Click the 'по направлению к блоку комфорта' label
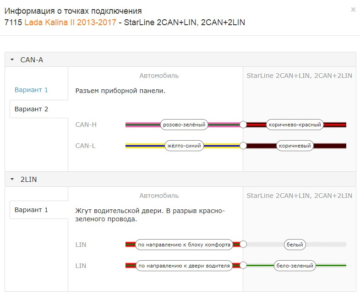Screen dimensions: 360x295 (184, 244)
